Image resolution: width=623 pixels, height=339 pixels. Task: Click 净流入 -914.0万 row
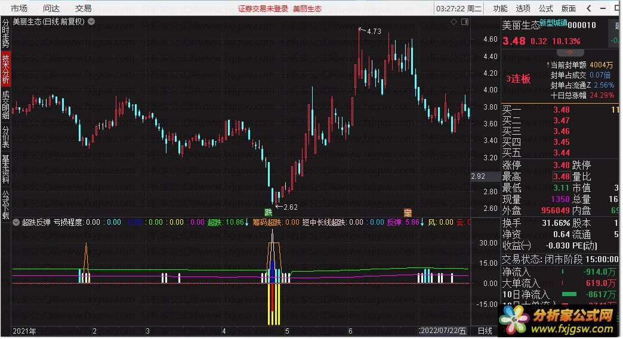(560, 272)
